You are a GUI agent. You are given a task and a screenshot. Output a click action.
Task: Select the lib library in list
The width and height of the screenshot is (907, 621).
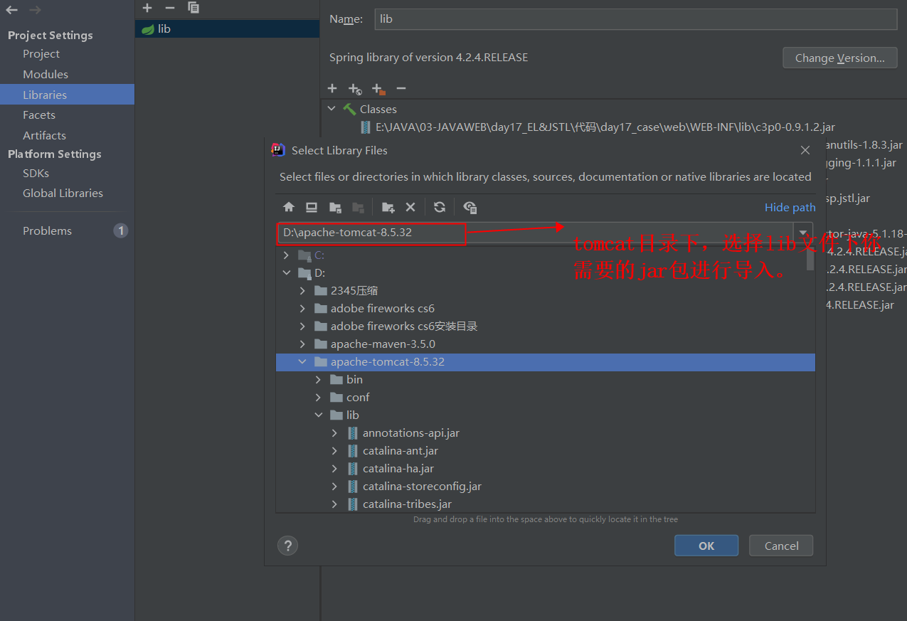(x=227, y=29)
